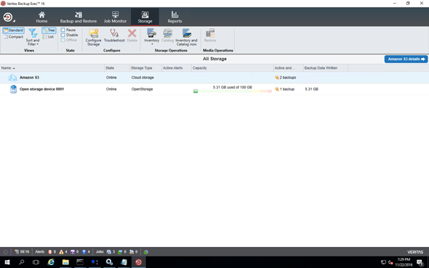The height and width of the screenshot is (268, 429).
Task: Switch to Standard view
Action: coord(13,30)
